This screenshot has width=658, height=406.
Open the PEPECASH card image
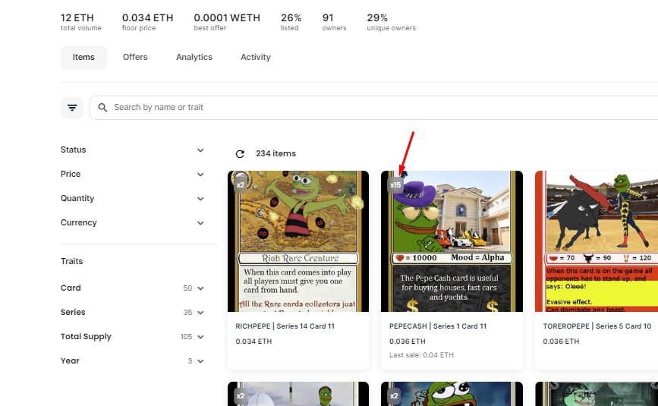pos(452,241)
